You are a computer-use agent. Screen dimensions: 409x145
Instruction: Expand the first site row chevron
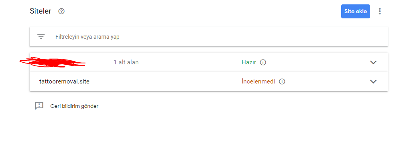pyautogui.click(x=374, y=62)
